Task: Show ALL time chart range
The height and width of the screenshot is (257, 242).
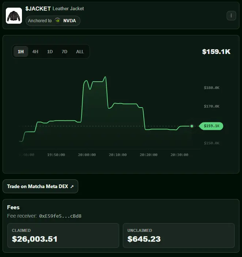Action: coord(80,52)
